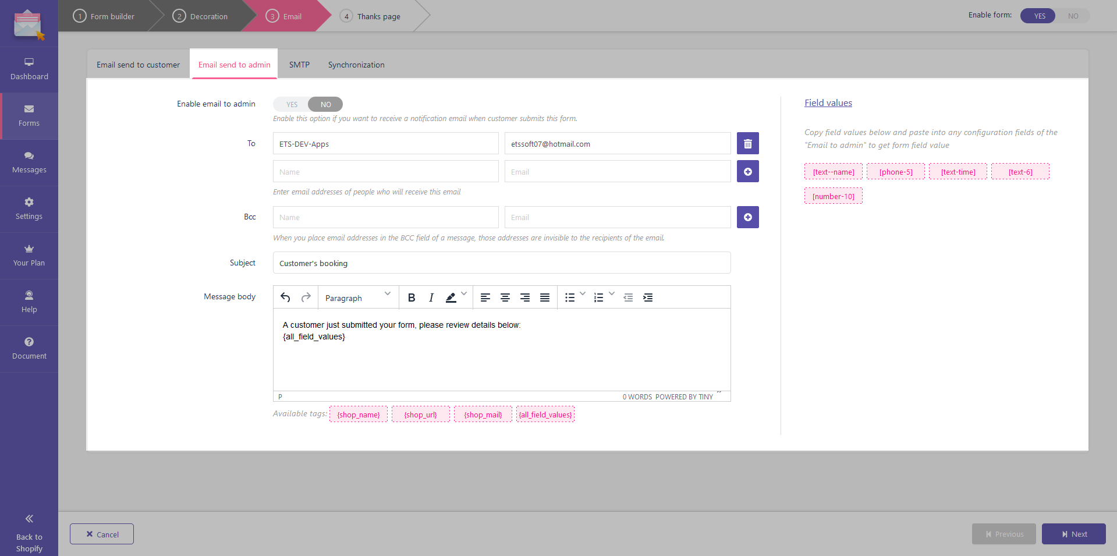
Task: Copy the [text-time] field value tag
Action: point(958,172)
